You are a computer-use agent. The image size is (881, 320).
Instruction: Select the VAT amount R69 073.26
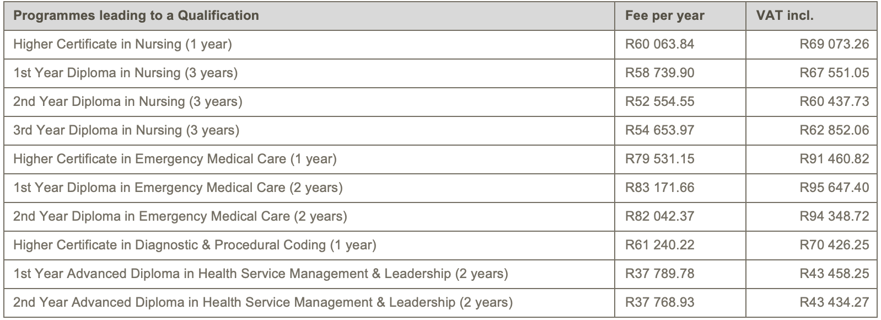834,44
